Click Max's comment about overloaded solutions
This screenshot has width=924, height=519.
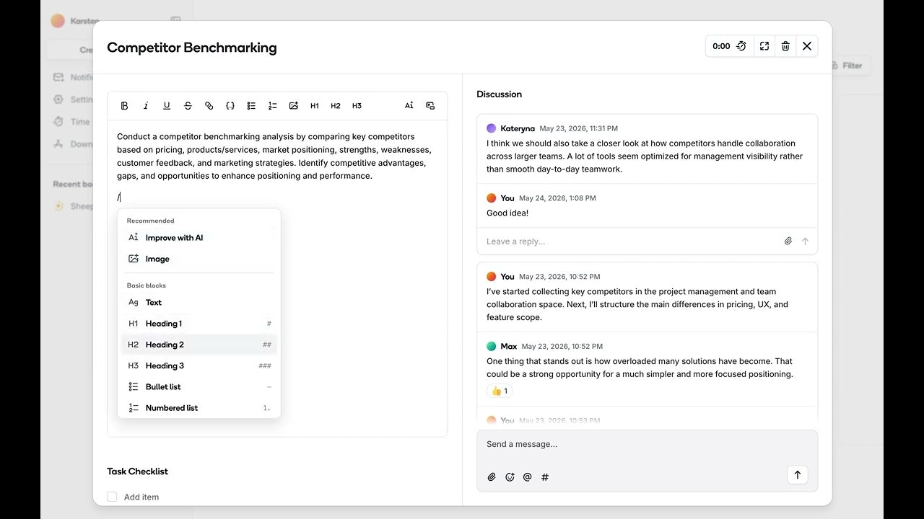point(640,368)
